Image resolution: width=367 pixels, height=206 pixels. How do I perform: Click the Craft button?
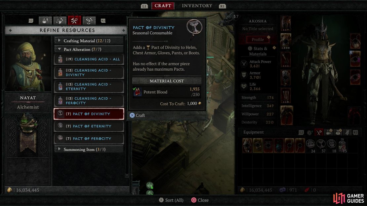pos(138,115)
